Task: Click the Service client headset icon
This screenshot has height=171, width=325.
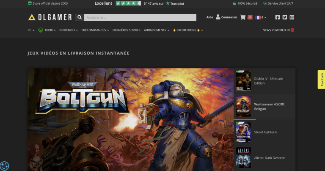Action: click(264, 3)
